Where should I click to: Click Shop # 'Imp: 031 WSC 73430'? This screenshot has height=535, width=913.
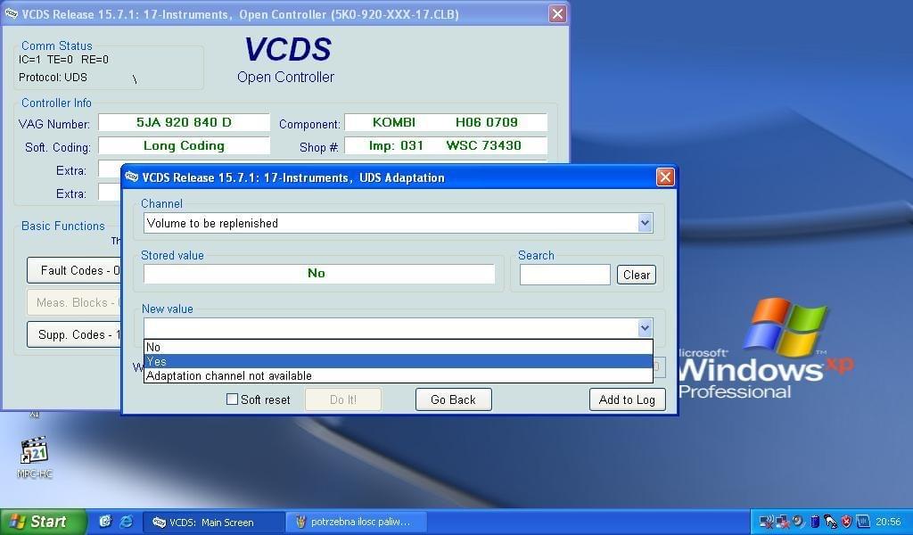446,145
